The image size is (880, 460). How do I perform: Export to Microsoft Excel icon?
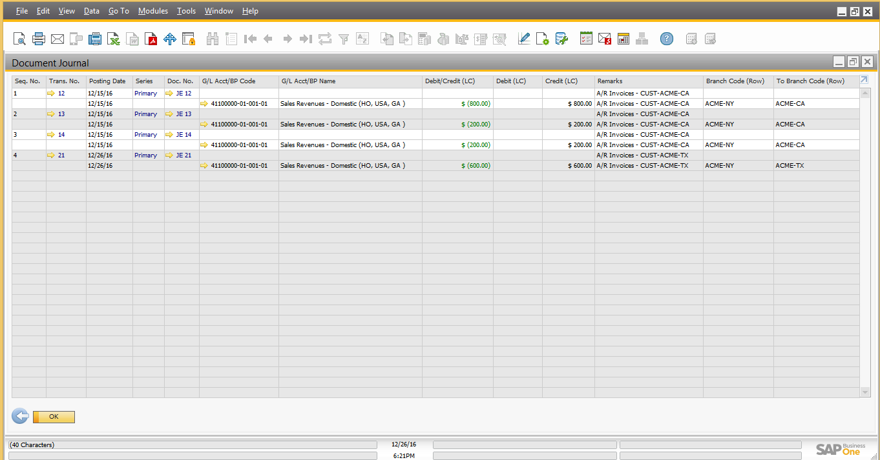[114, 39]
